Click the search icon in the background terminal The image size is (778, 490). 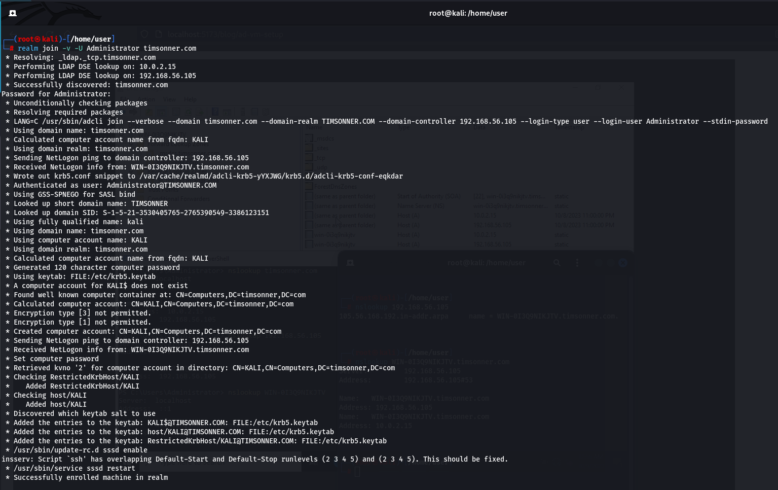coord(557,263)
